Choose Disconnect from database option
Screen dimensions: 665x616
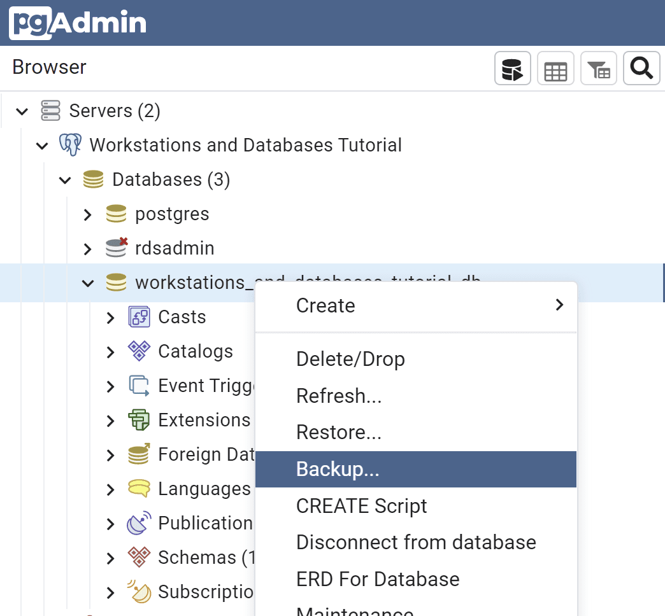[x=416, y=542]
